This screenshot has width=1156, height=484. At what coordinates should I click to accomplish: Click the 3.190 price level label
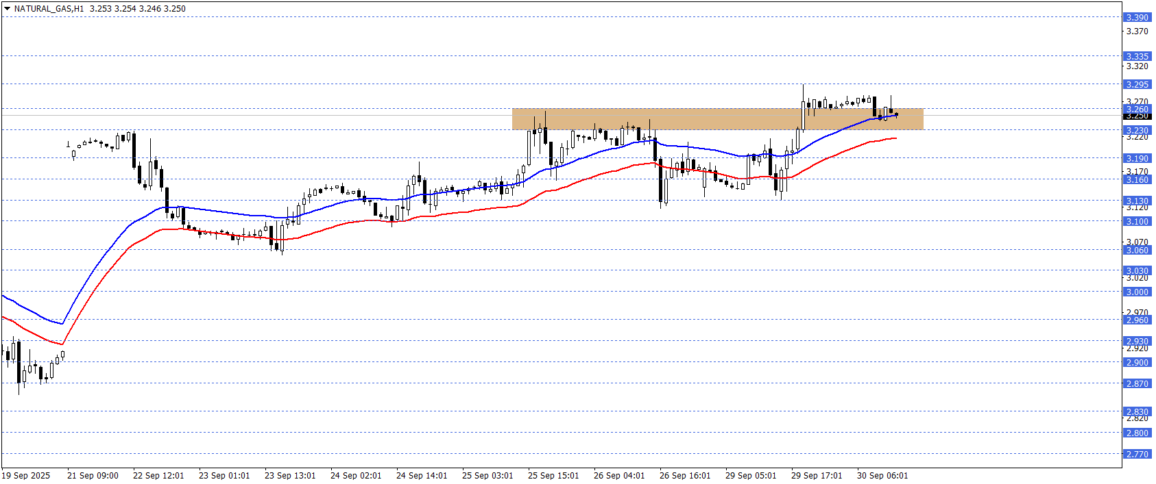[1137, 158]
